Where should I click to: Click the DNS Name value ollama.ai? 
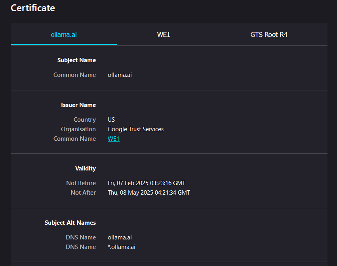(x=120, y=237)
